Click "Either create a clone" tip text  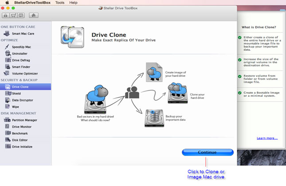[x=262, y=43]
